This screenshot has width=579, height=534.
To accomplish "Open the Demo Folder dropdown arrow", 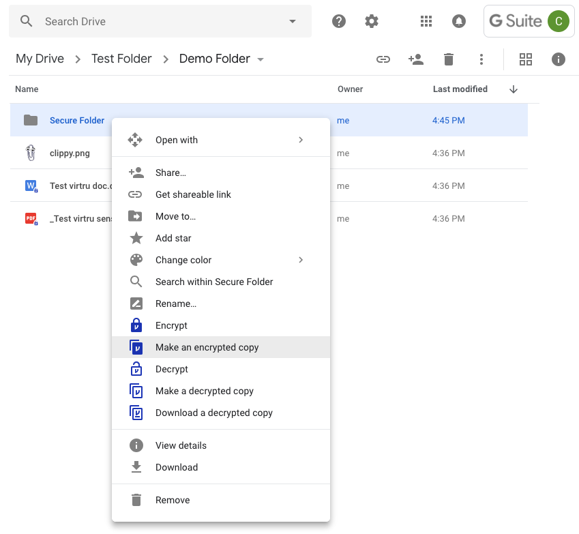I will 261,59.
